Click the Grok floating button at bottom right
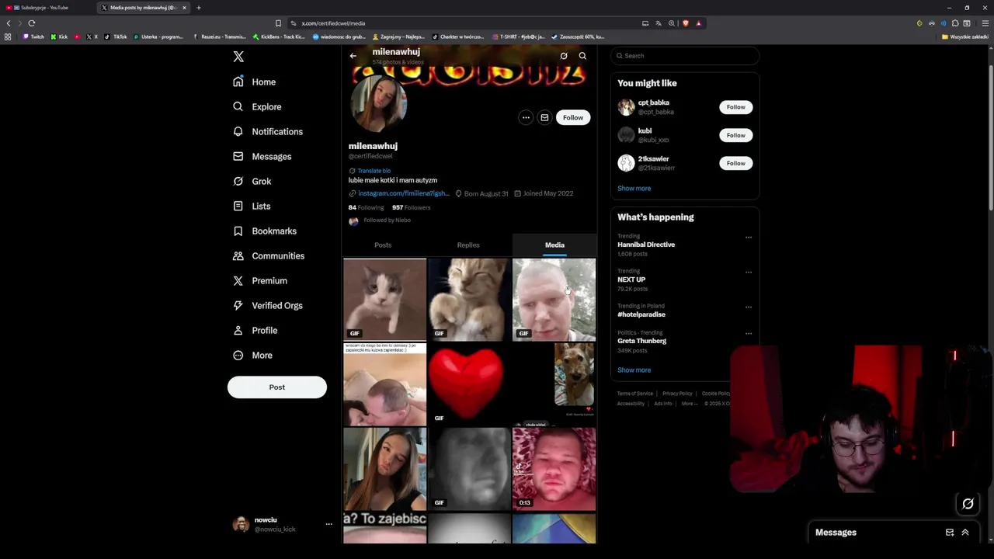The image size is (994, 559). pos(968,504)
